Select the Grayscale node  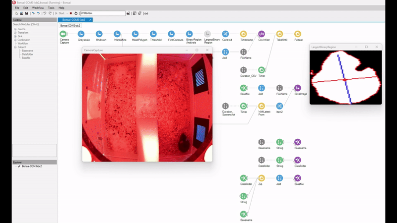[81, 34]
